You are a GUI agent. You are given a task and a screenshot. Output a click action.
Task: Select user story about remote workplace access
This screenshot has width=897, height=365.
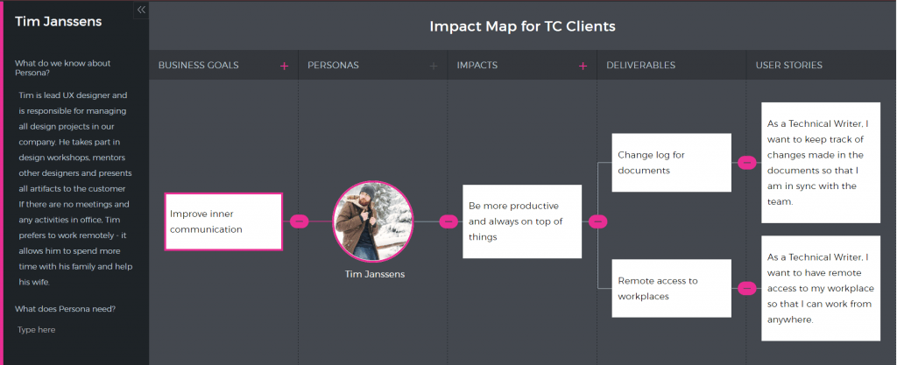click(x=821, y=289)
